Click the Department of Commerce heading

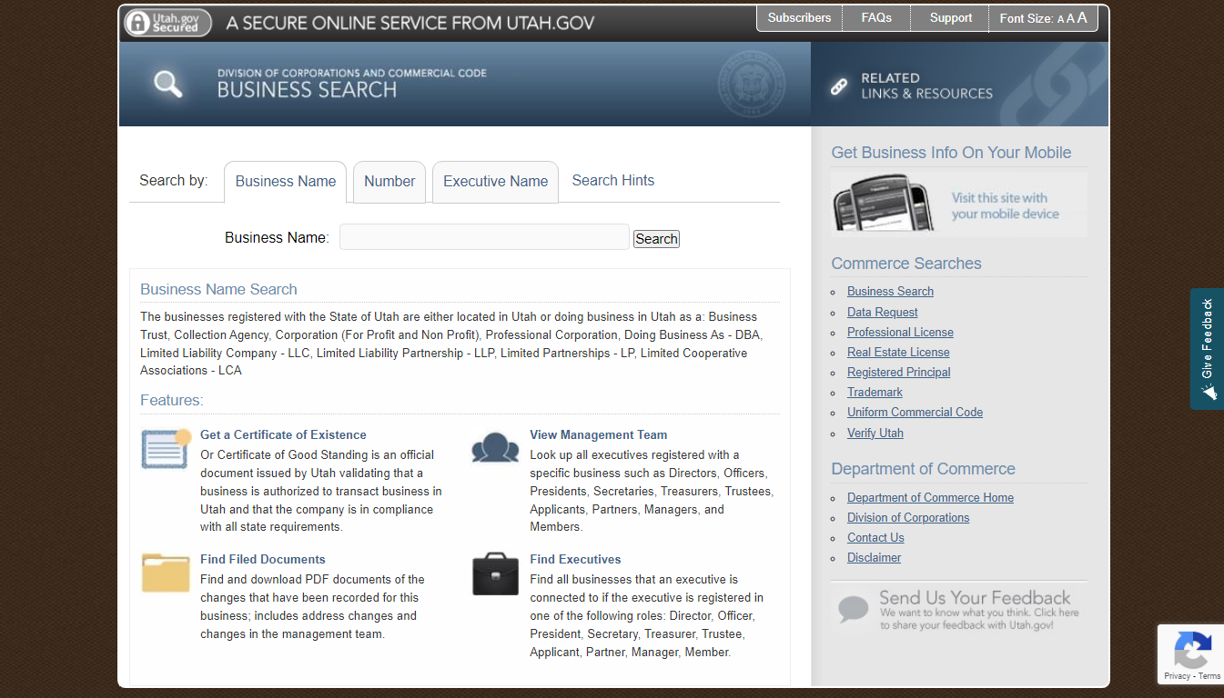point(923,469)
